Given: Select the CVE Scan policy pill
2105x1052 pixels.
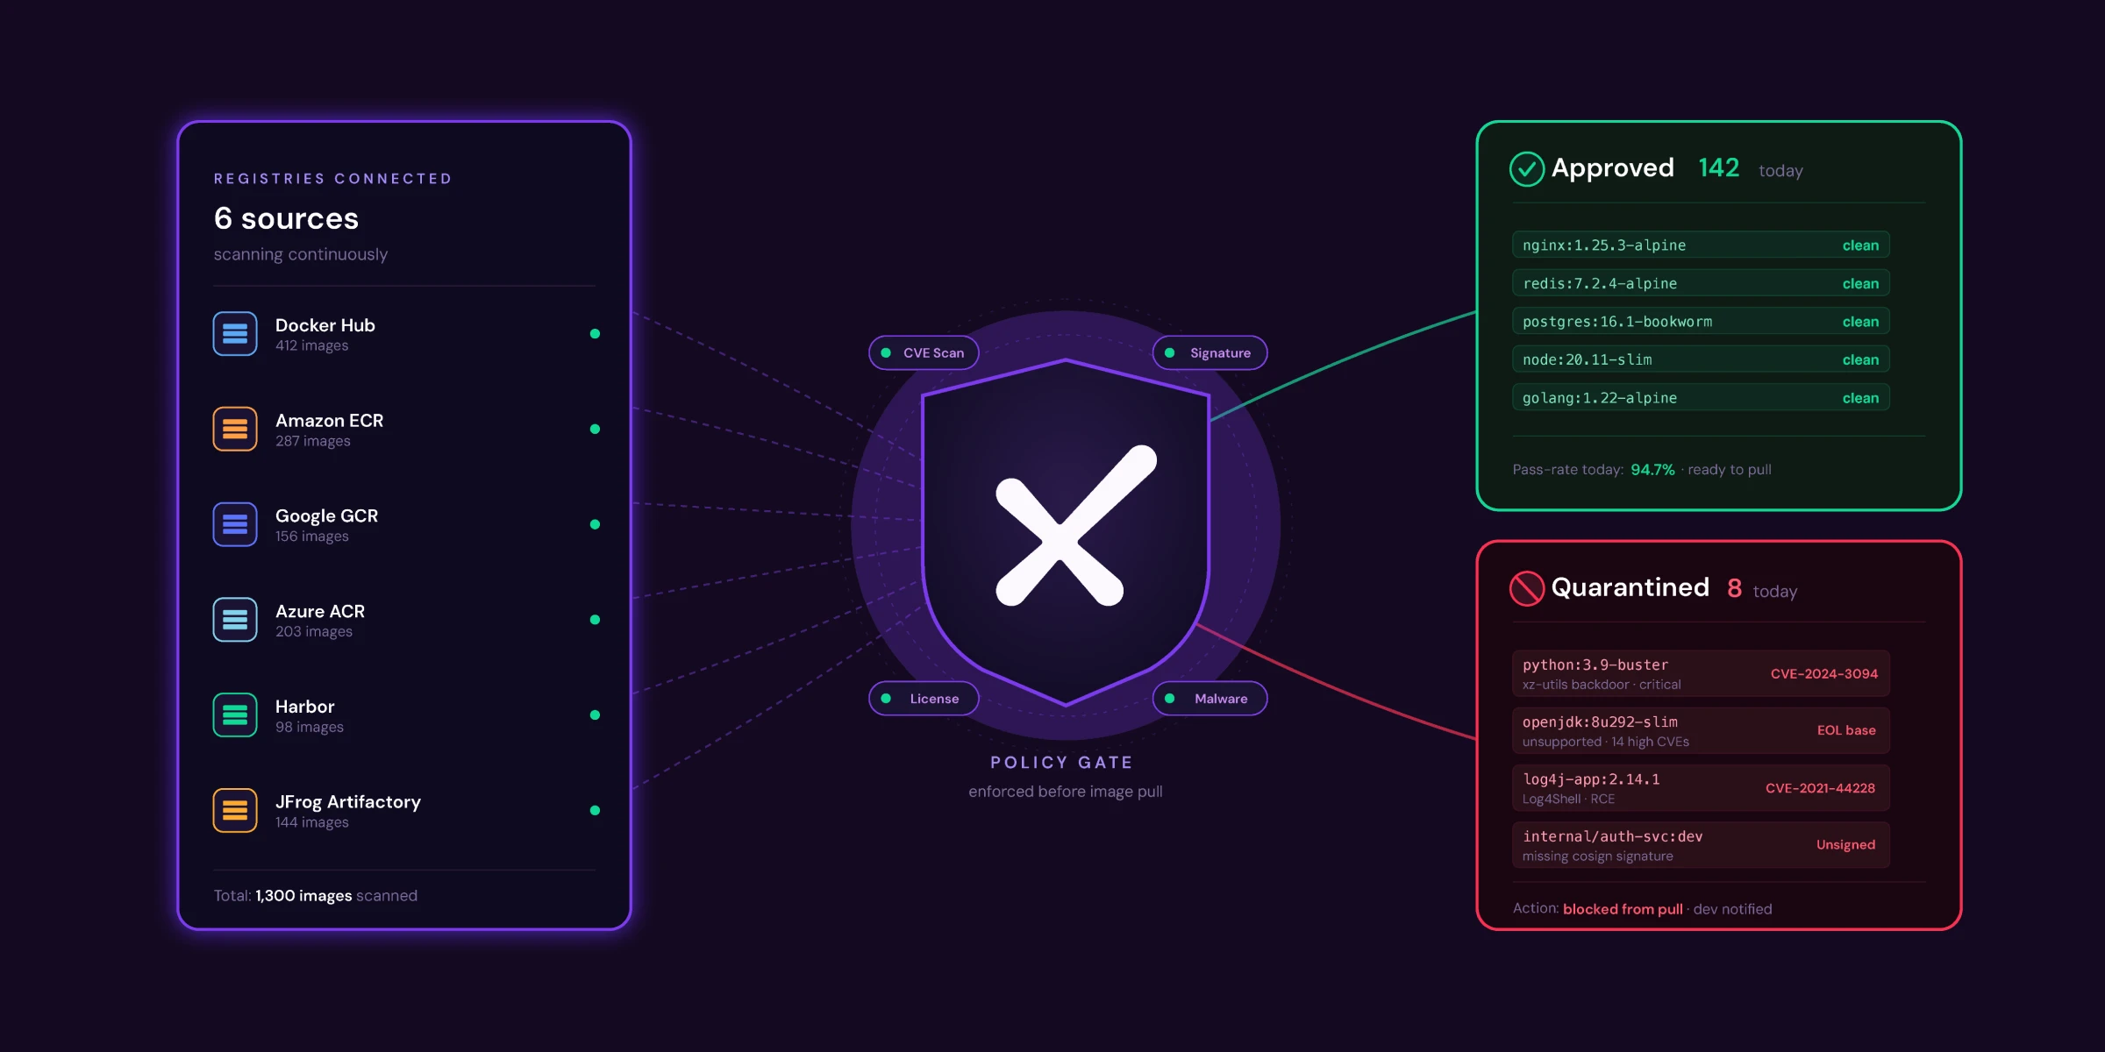Looking at the screenshot, I should tap(924, 352).
